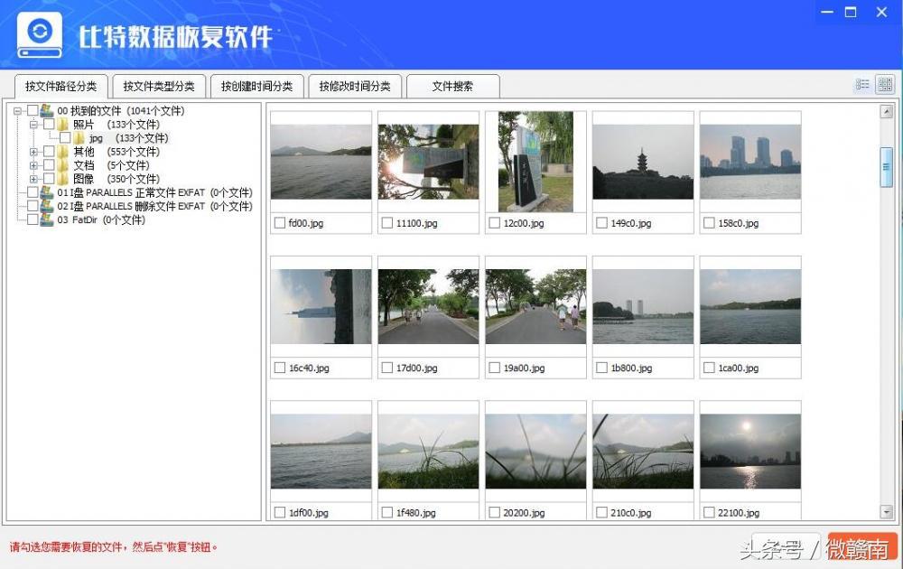Open the 149c0.jpg pagoda thumbnail
The width and height of the screenshot is (903, 569).
click(642, 161)
